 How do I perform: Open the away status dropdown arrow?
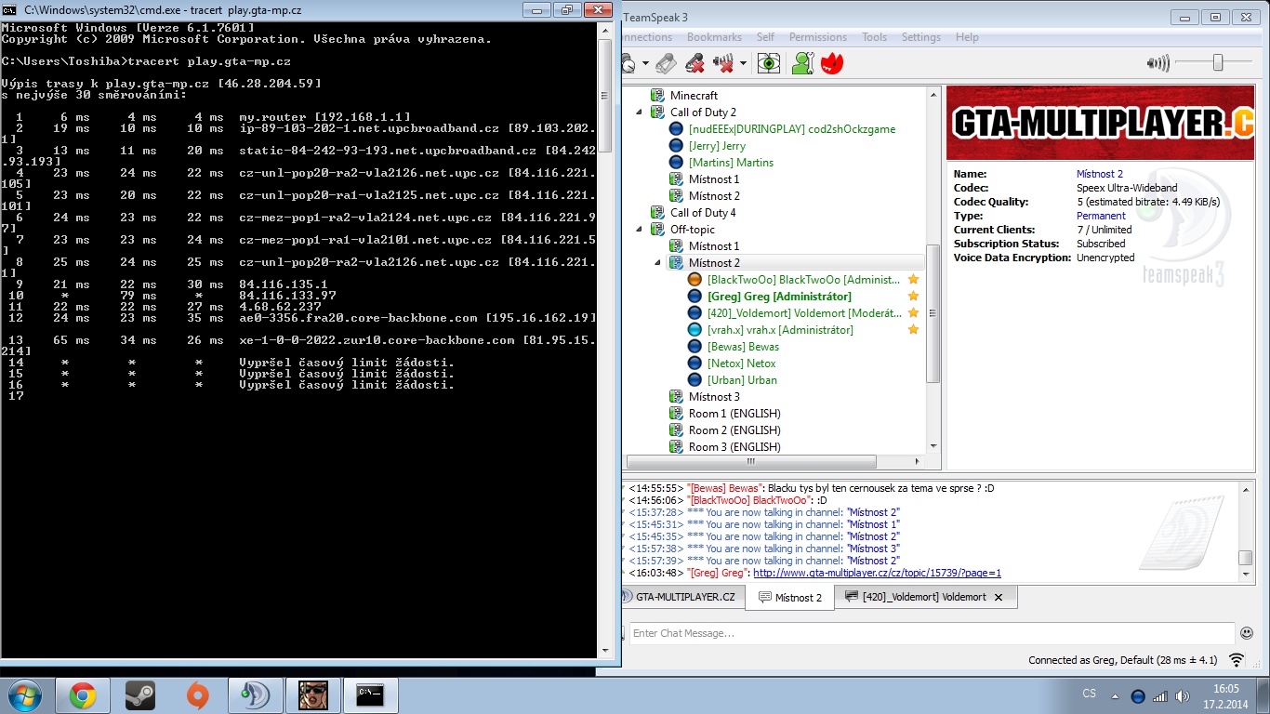[x=645, y=64]
